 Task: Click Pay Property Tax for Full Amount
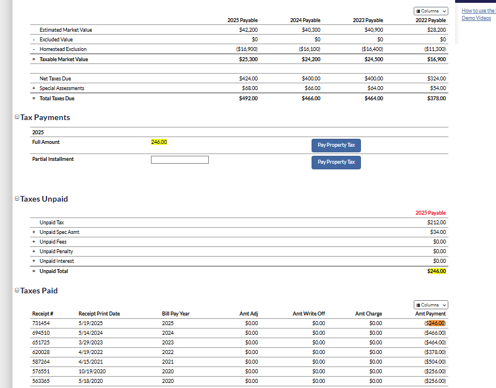pyautogui.click(x=336, y=145)
